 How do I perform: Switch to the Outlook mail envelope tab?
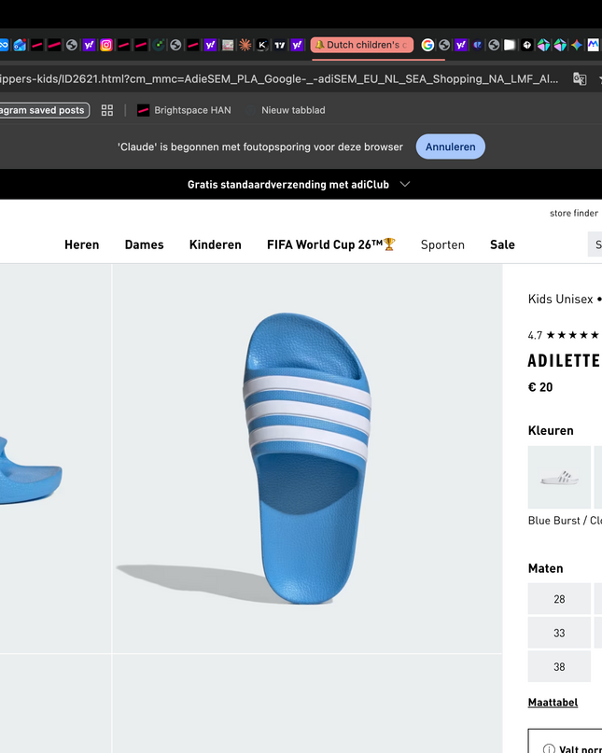(x=20, y=45)
